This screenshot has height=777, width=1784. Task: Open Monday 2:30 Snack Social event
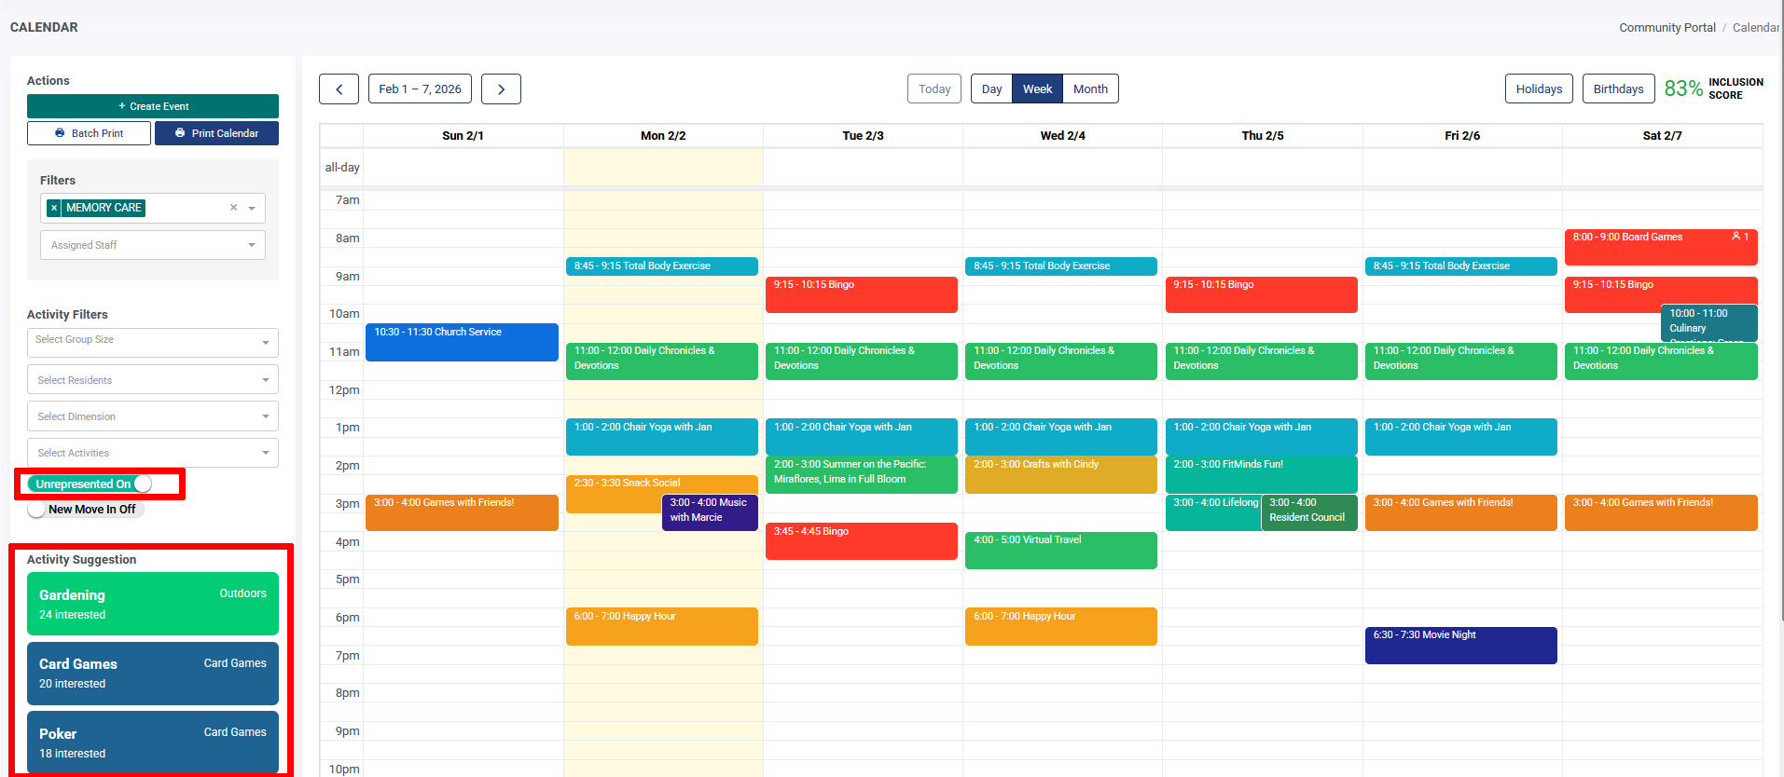[615, 494]
